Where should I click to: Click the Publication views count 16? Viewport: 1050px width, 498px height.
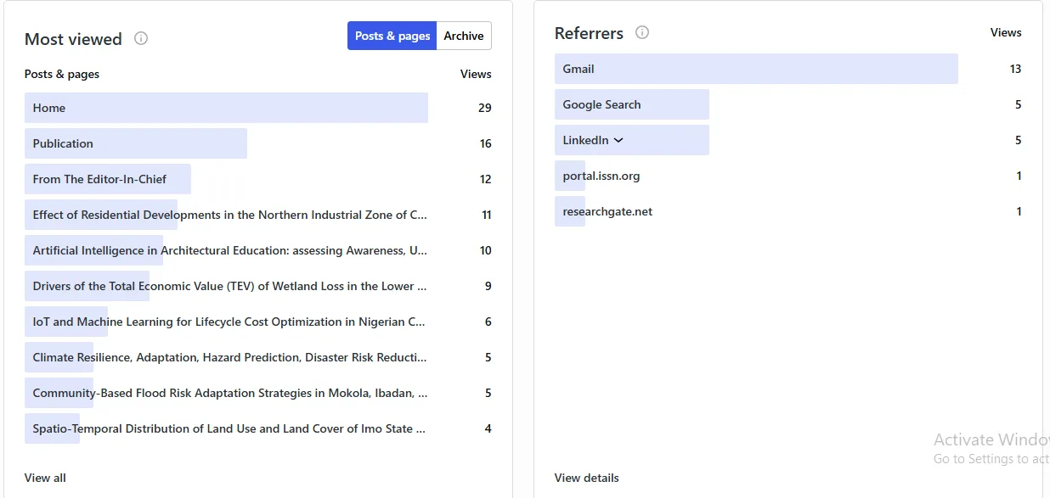486,143
